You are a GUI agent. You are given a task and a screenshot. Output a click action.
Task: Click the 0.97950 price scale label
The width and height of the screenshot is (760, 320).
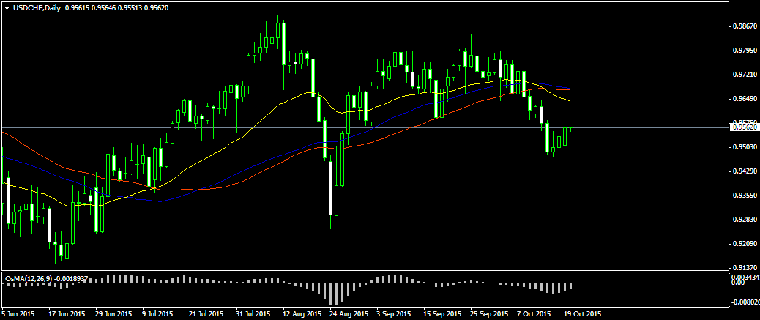click(742, 51)
